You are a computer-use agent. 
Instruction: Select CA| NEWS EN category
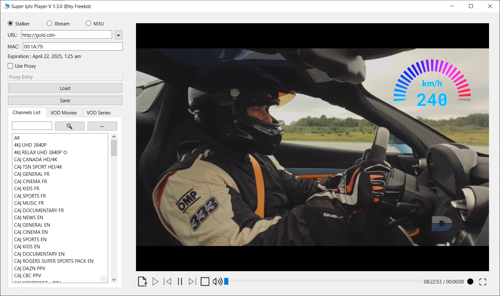point(60,217)
